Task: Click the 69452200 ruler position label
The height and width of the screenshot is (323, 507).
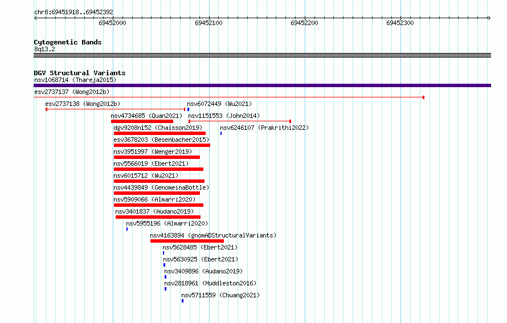Action: [304, 23]
